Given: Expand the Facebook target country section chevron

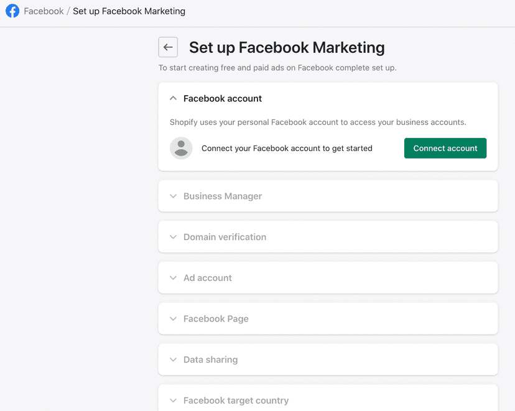Looking at the screenshot, I should pos(173,400).
